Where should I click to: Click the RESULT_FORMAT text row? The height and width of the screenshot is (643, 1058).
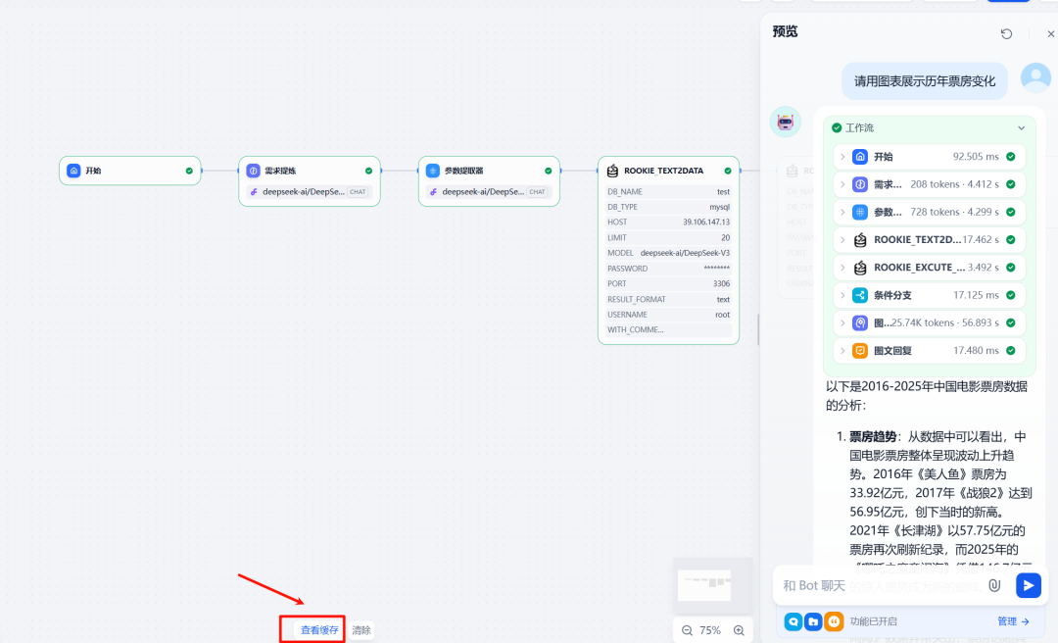coord(669,299)
